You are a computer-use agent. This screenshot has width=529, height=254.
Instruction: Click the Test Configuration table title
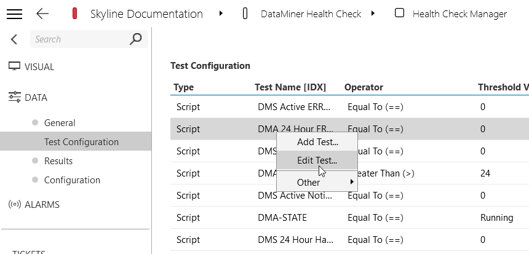tap(210, 65)
